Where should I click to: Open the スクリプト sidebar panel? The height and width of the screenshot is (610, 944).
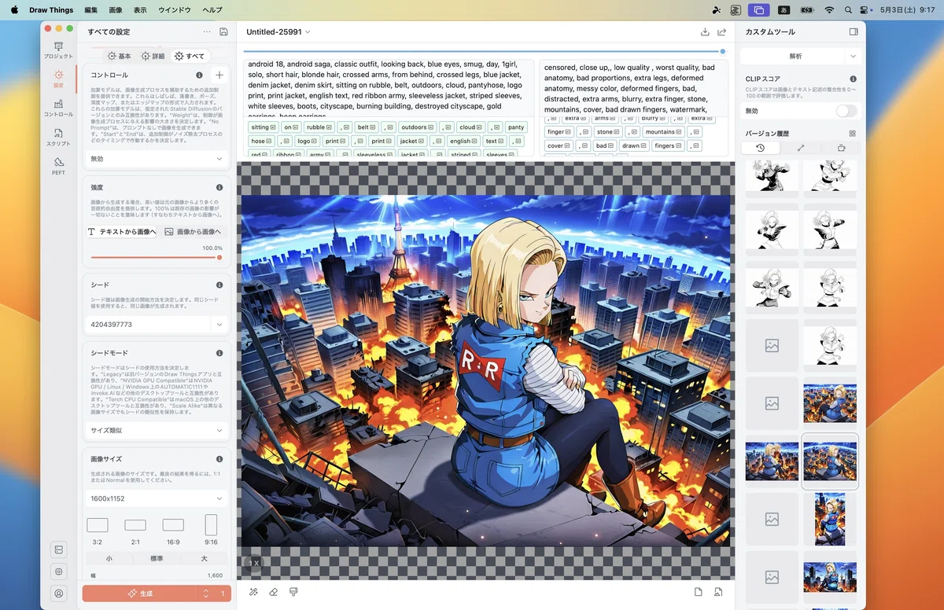pos(58,138)
